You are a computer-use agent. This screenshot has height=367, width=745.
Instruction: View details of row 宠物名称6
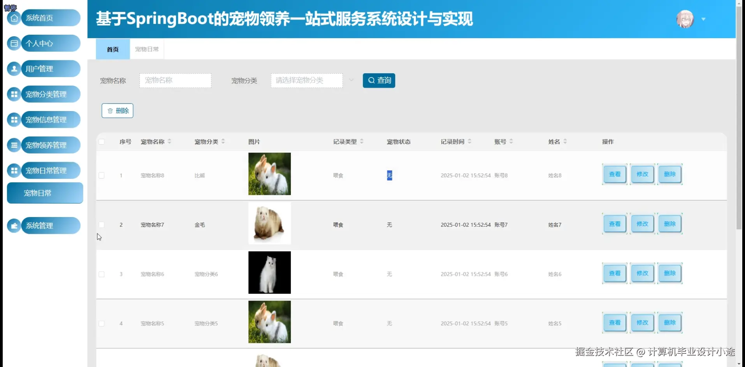click(615, 273)
